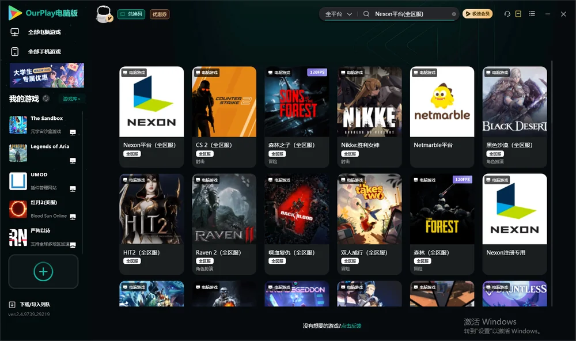Open the list menu icon
Viewport: 576px width, 341px height.
pyautogui.click(x=532, y=14)
